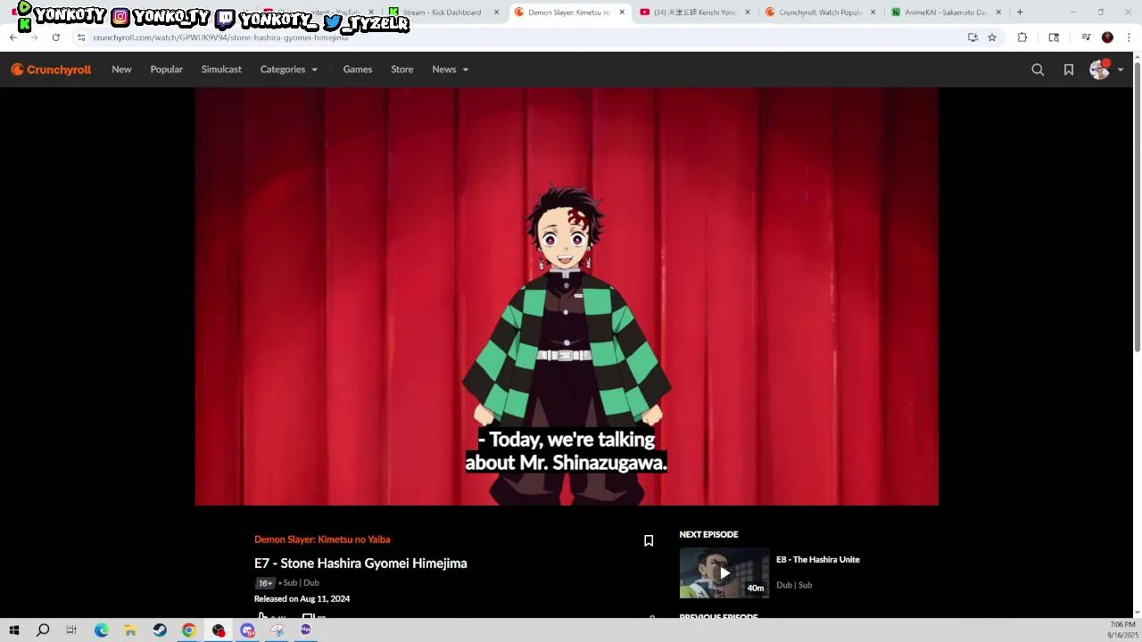Expand the account menu arrow
The width and height of the screenshot is (1142, 642).
coord(1121,70)
